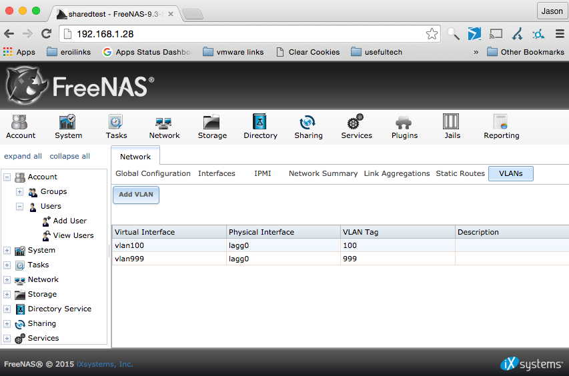The height and width of the screenshot is (376, 569).
Task: Switch to Global Configuration tab
Action: tap(153, 173)
